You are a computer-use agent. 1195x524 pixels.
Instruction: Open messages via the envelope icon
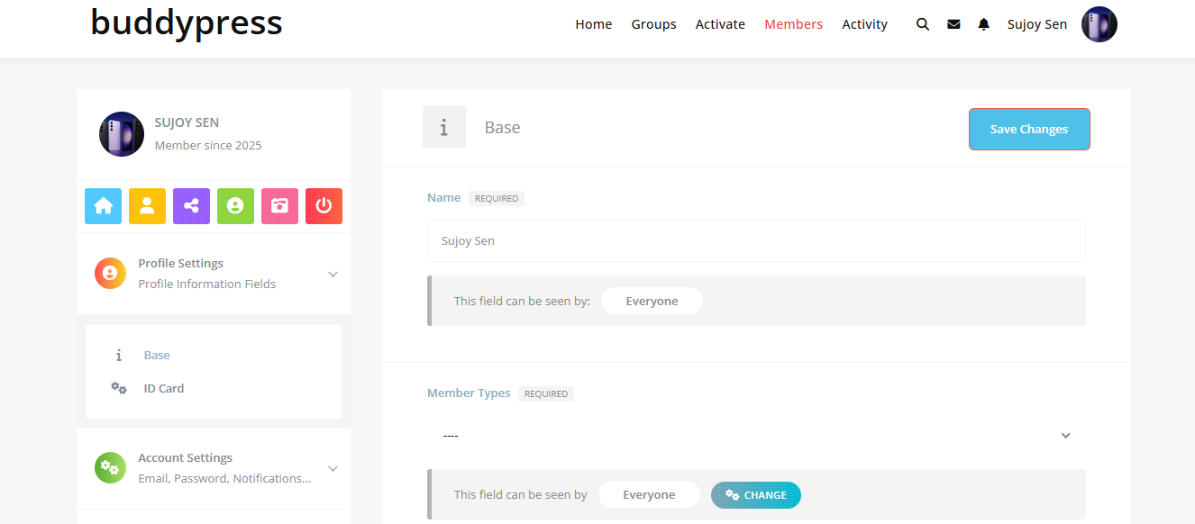pos(953,24)
